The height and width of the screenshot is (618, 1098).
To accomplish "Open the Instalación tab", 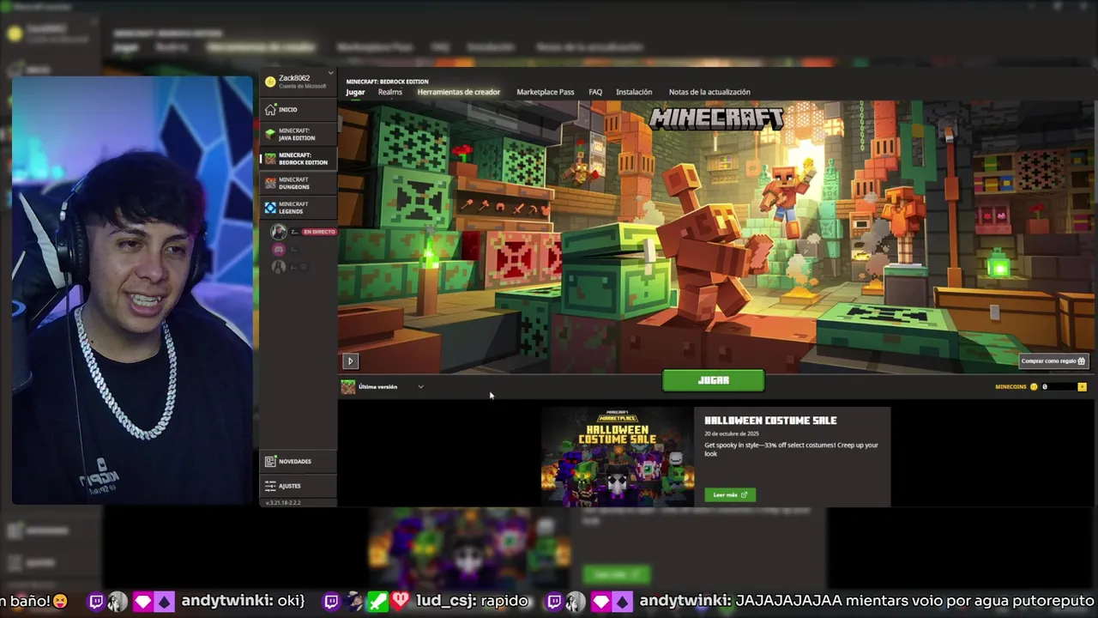I will click(634, 92).
